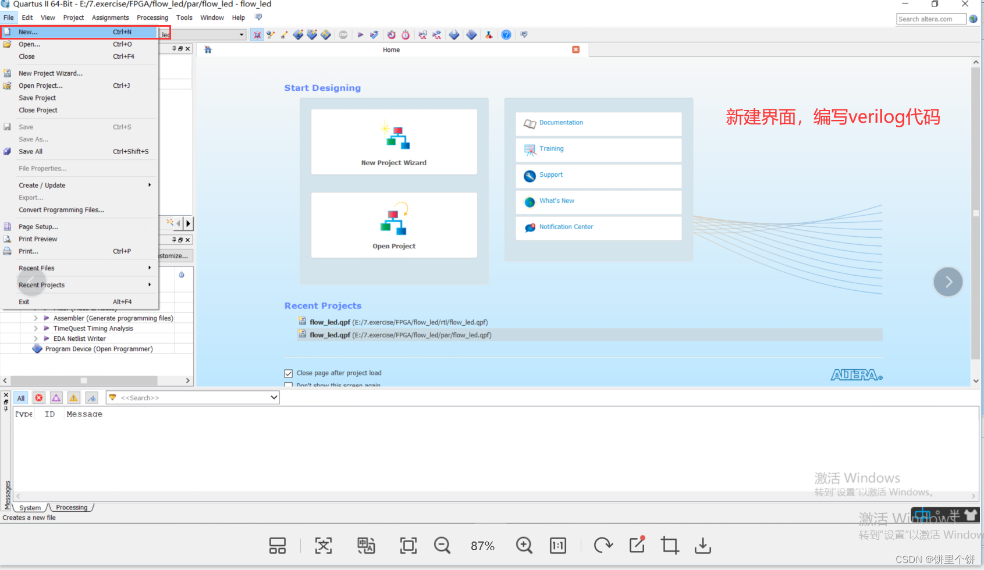Open the Documentation link

tap(561, 123)
